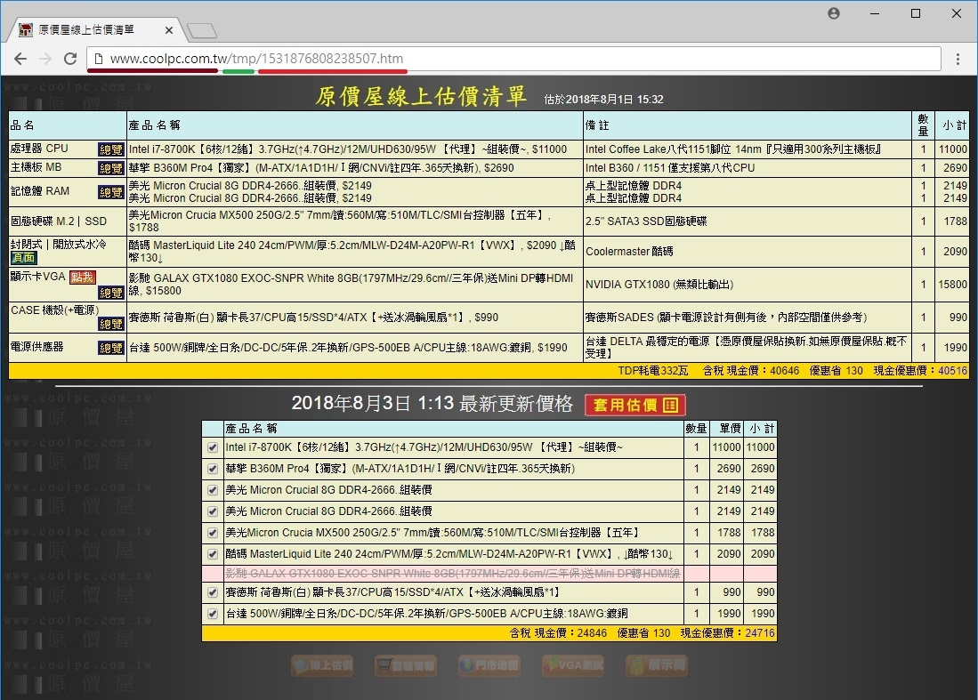Uncheck the first 美光 Crucial 8G DDR4 checkbox
The width and height of the screenshot is (978, 700).
[213, 490]
